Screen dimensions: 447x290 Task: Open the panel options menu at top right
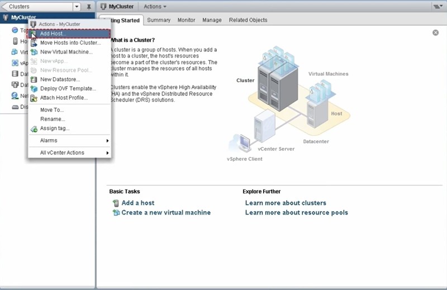438,7
